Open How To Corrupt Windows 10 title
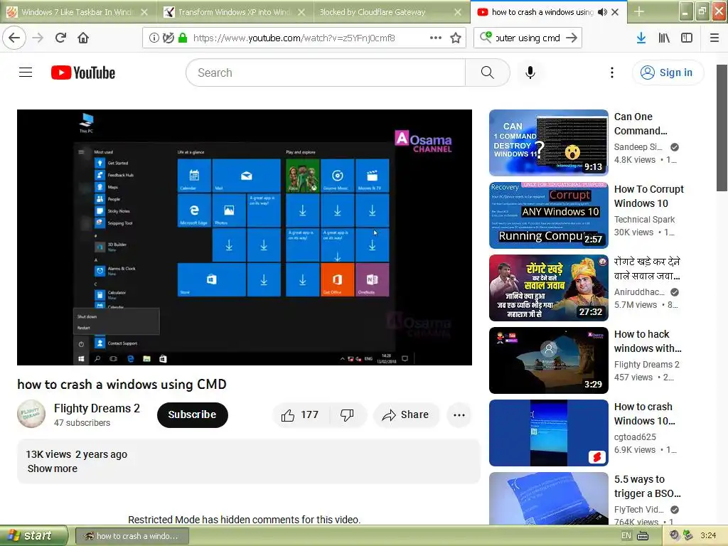This screenshot has height=546, width=728. pyautogui.click(x=648, y=196)
